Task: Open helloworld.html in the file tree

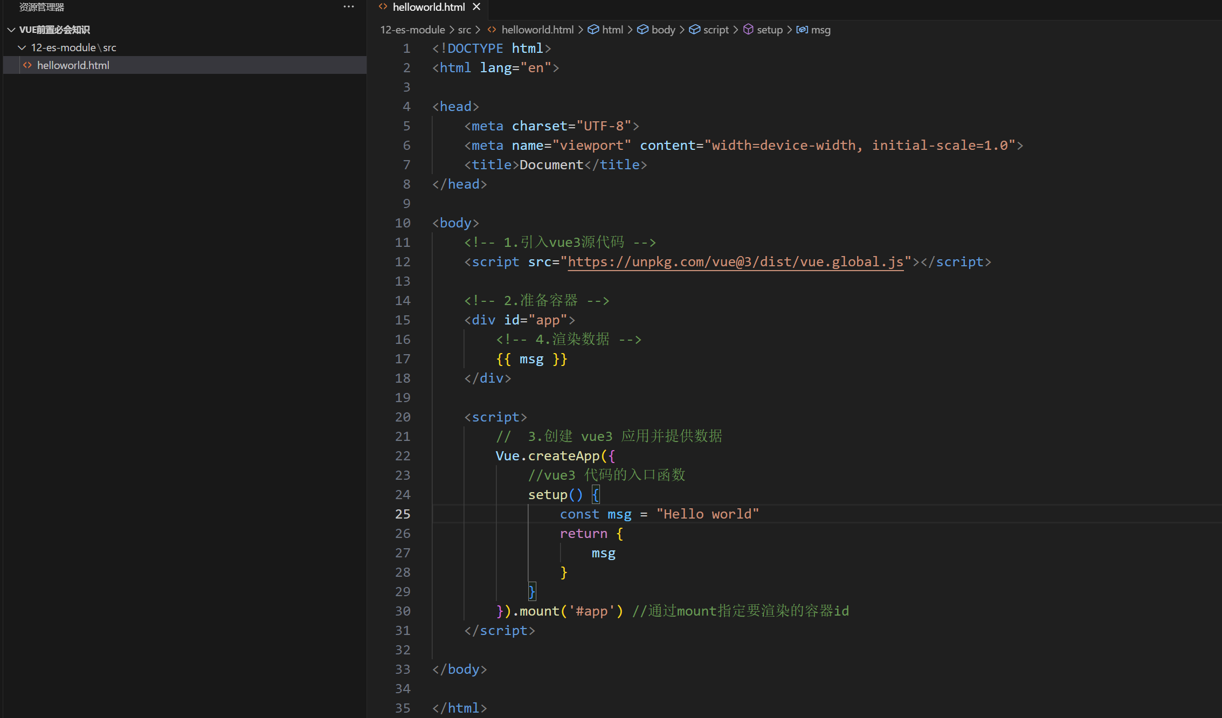Action: click(x=73, y=65)
